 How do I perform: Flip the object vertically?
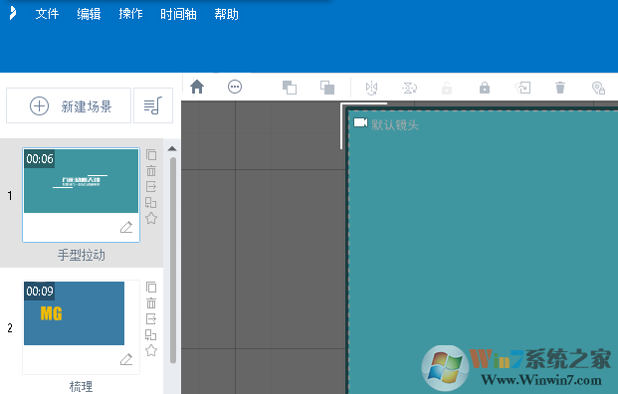coord(409,88)
